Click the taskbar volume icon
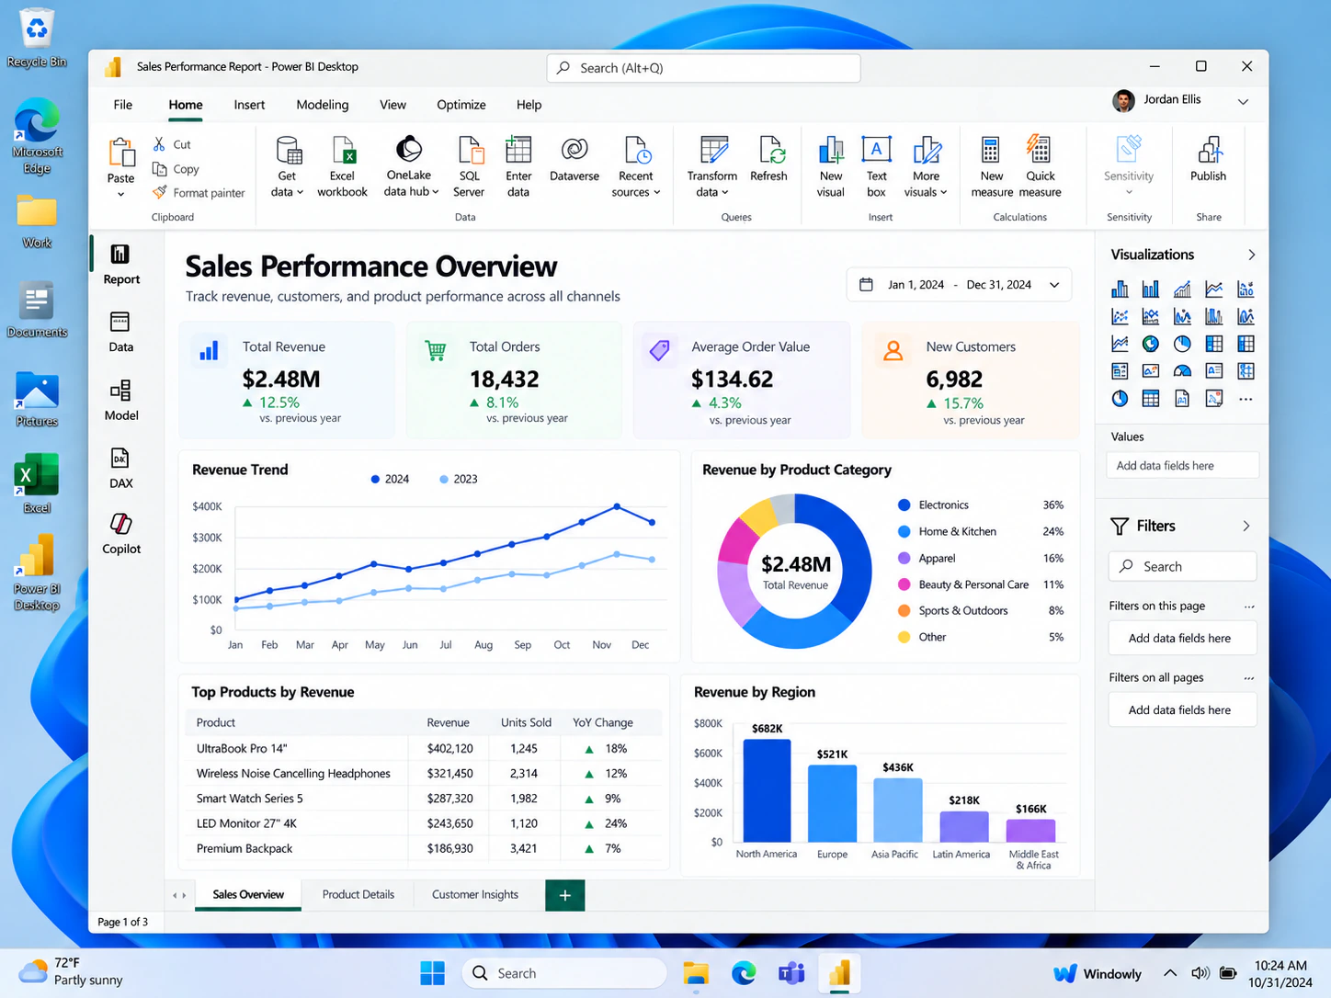 1200,973
